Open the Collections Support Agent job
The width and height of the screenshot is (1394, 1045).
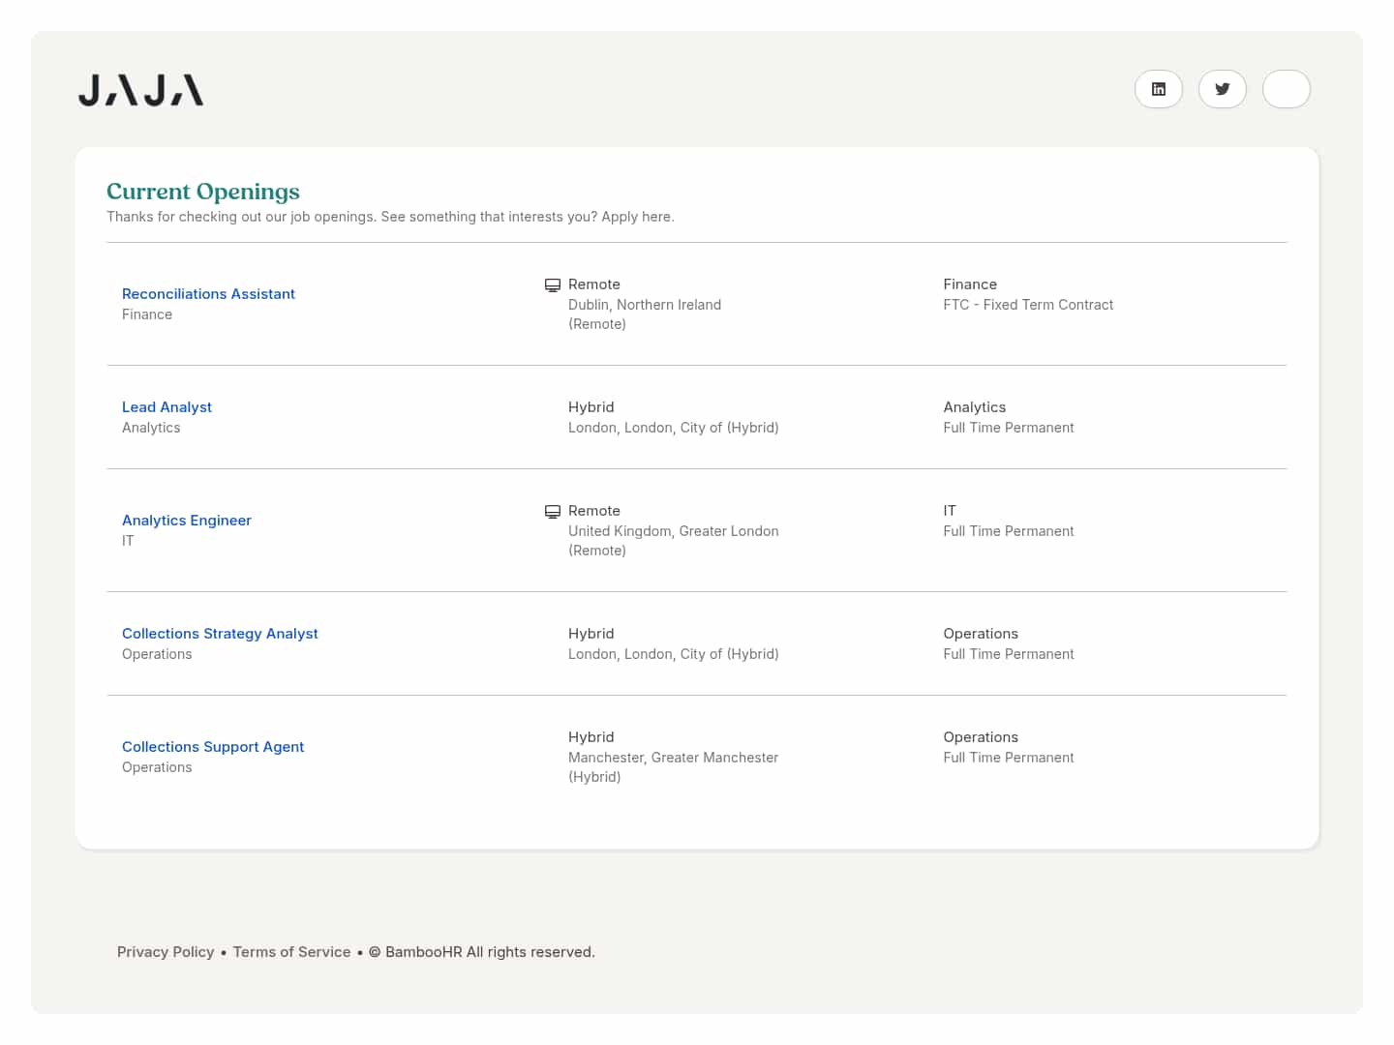tap(213, 747)
